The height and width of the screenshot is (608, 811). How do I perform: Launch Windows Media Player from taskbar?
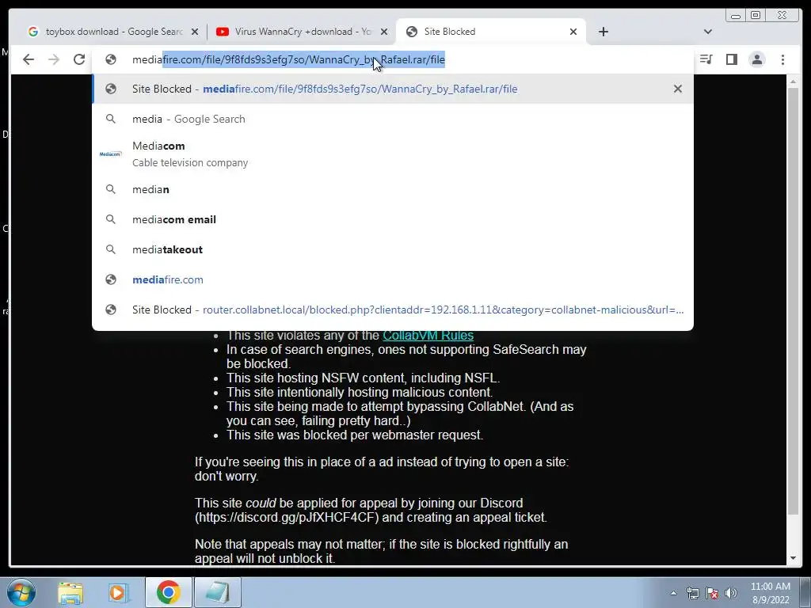pyautogui.click(x=118, y=592)
